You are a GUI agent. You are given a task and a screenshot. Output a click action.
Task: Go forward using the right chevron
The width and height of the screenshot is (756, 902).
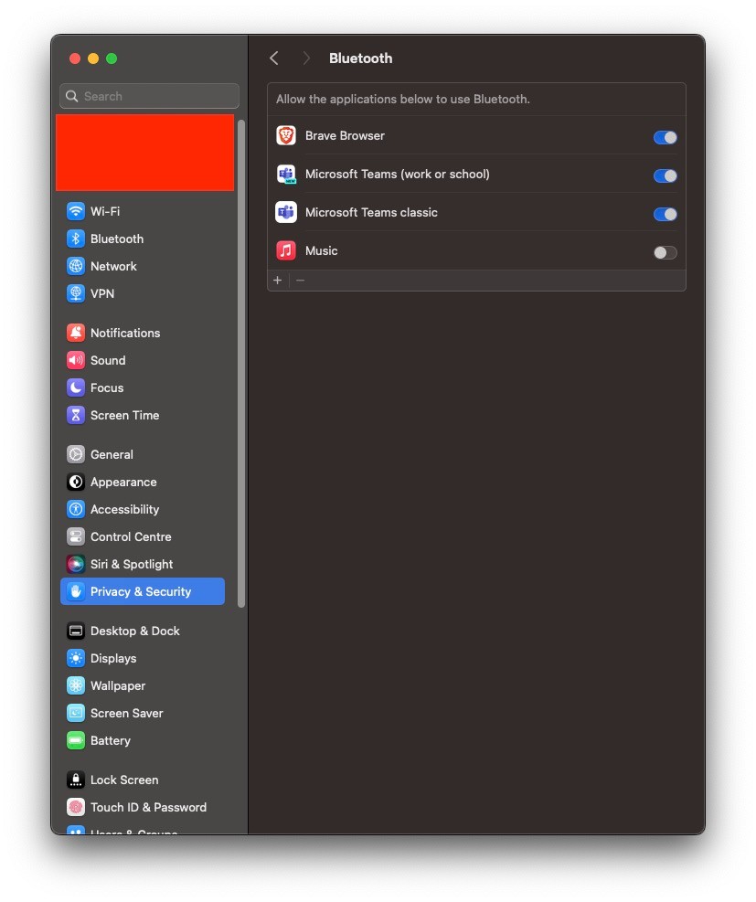(306, 58)
